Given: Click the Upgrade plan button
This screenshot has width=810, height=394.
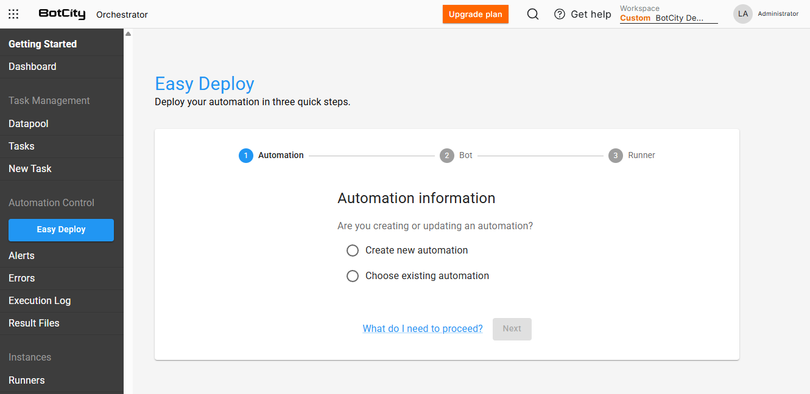Looking at the screenshot, I should click(x=476, y=14).
